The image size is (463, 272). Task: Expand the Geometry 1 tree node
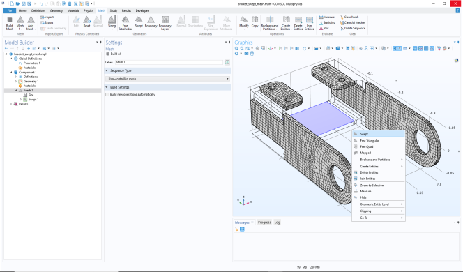point(16,81)
